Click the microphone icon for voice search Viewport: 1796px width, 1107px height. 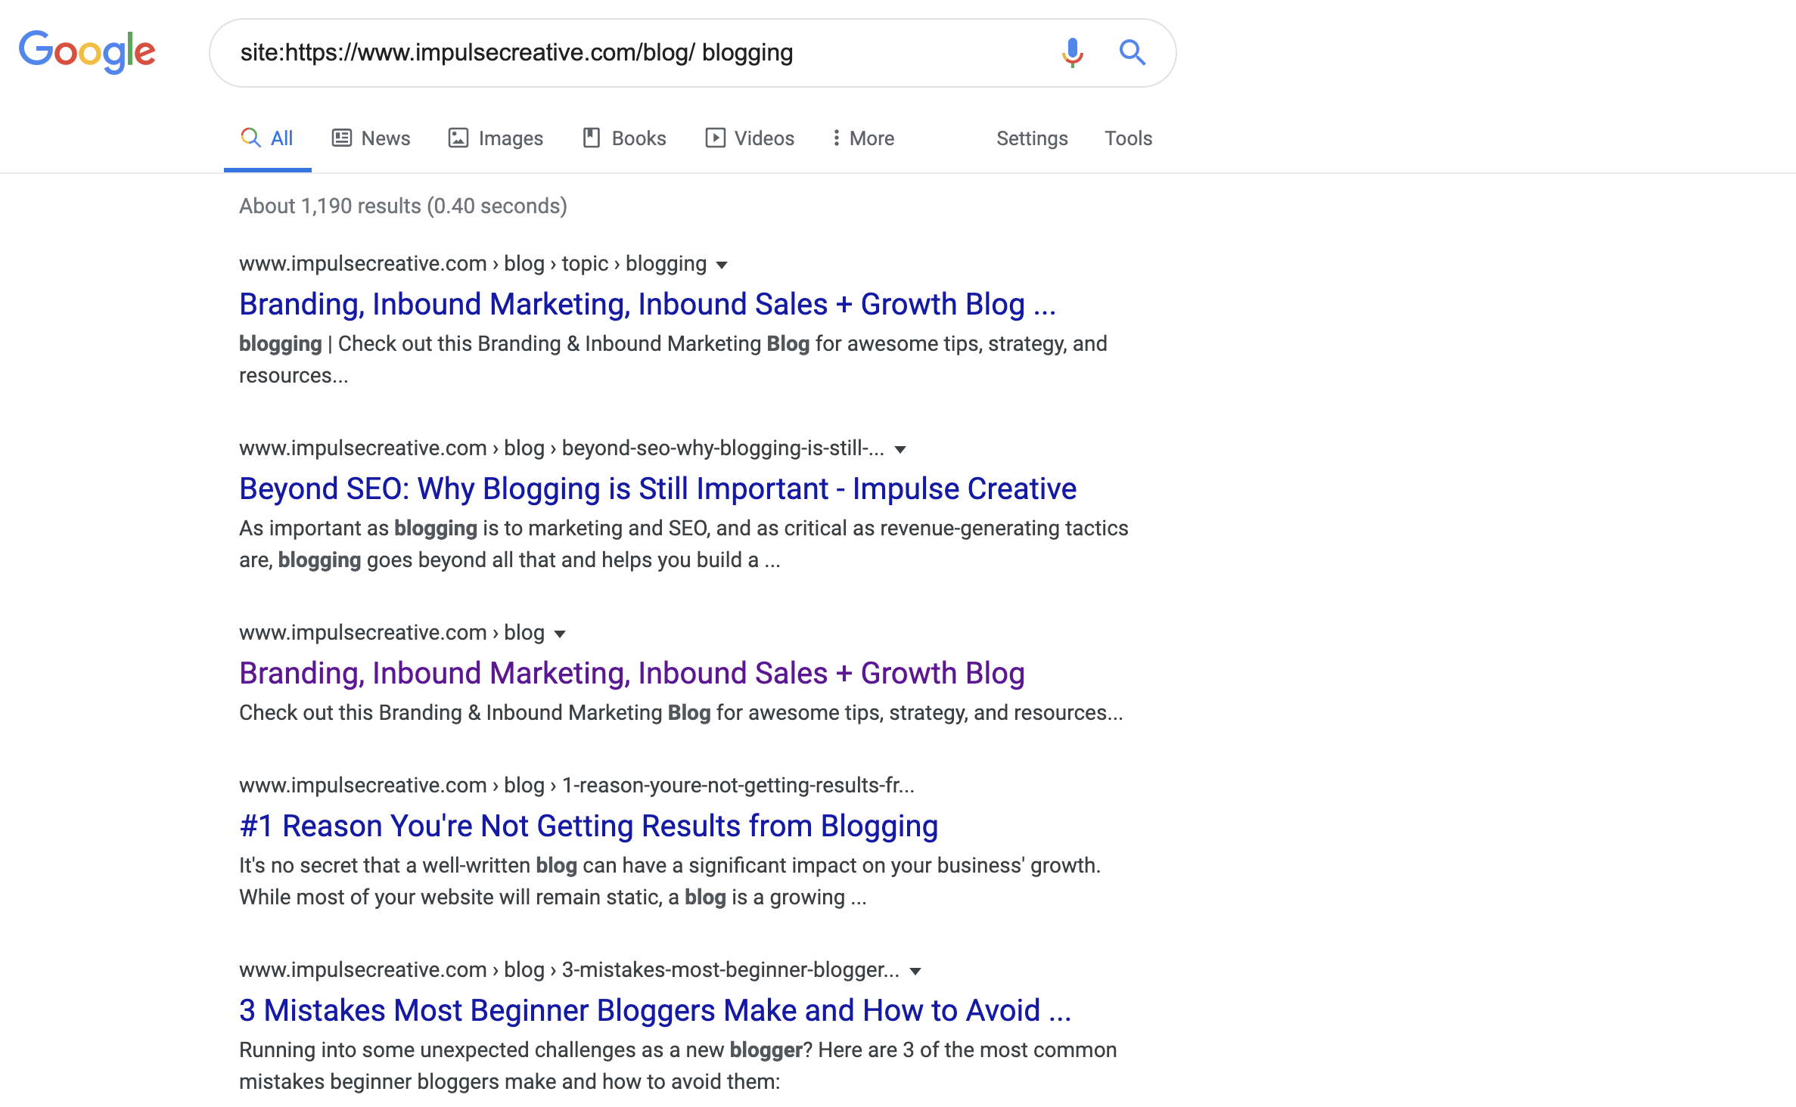click(1071, 52)
